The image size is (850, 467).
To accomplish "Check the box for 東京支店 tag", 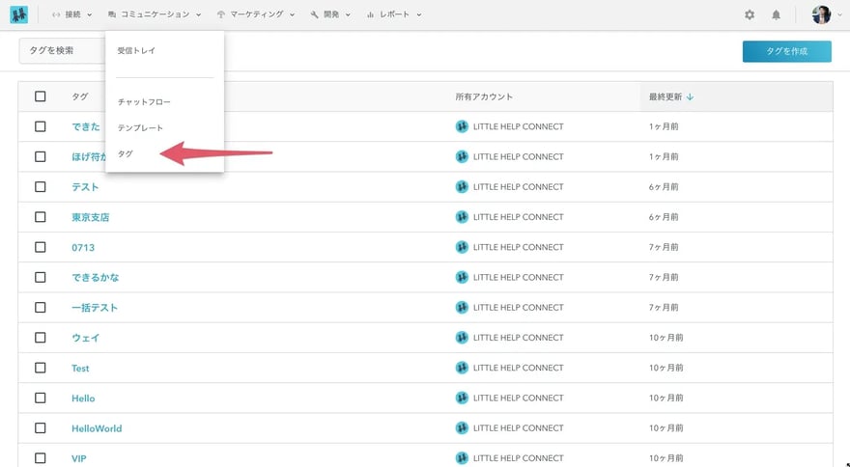I will [41, 217].
